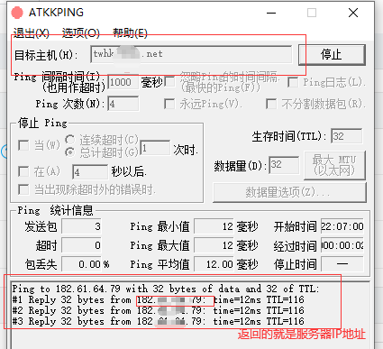
Task: Open the 选项(O) menu
Action: coord(81,32)
